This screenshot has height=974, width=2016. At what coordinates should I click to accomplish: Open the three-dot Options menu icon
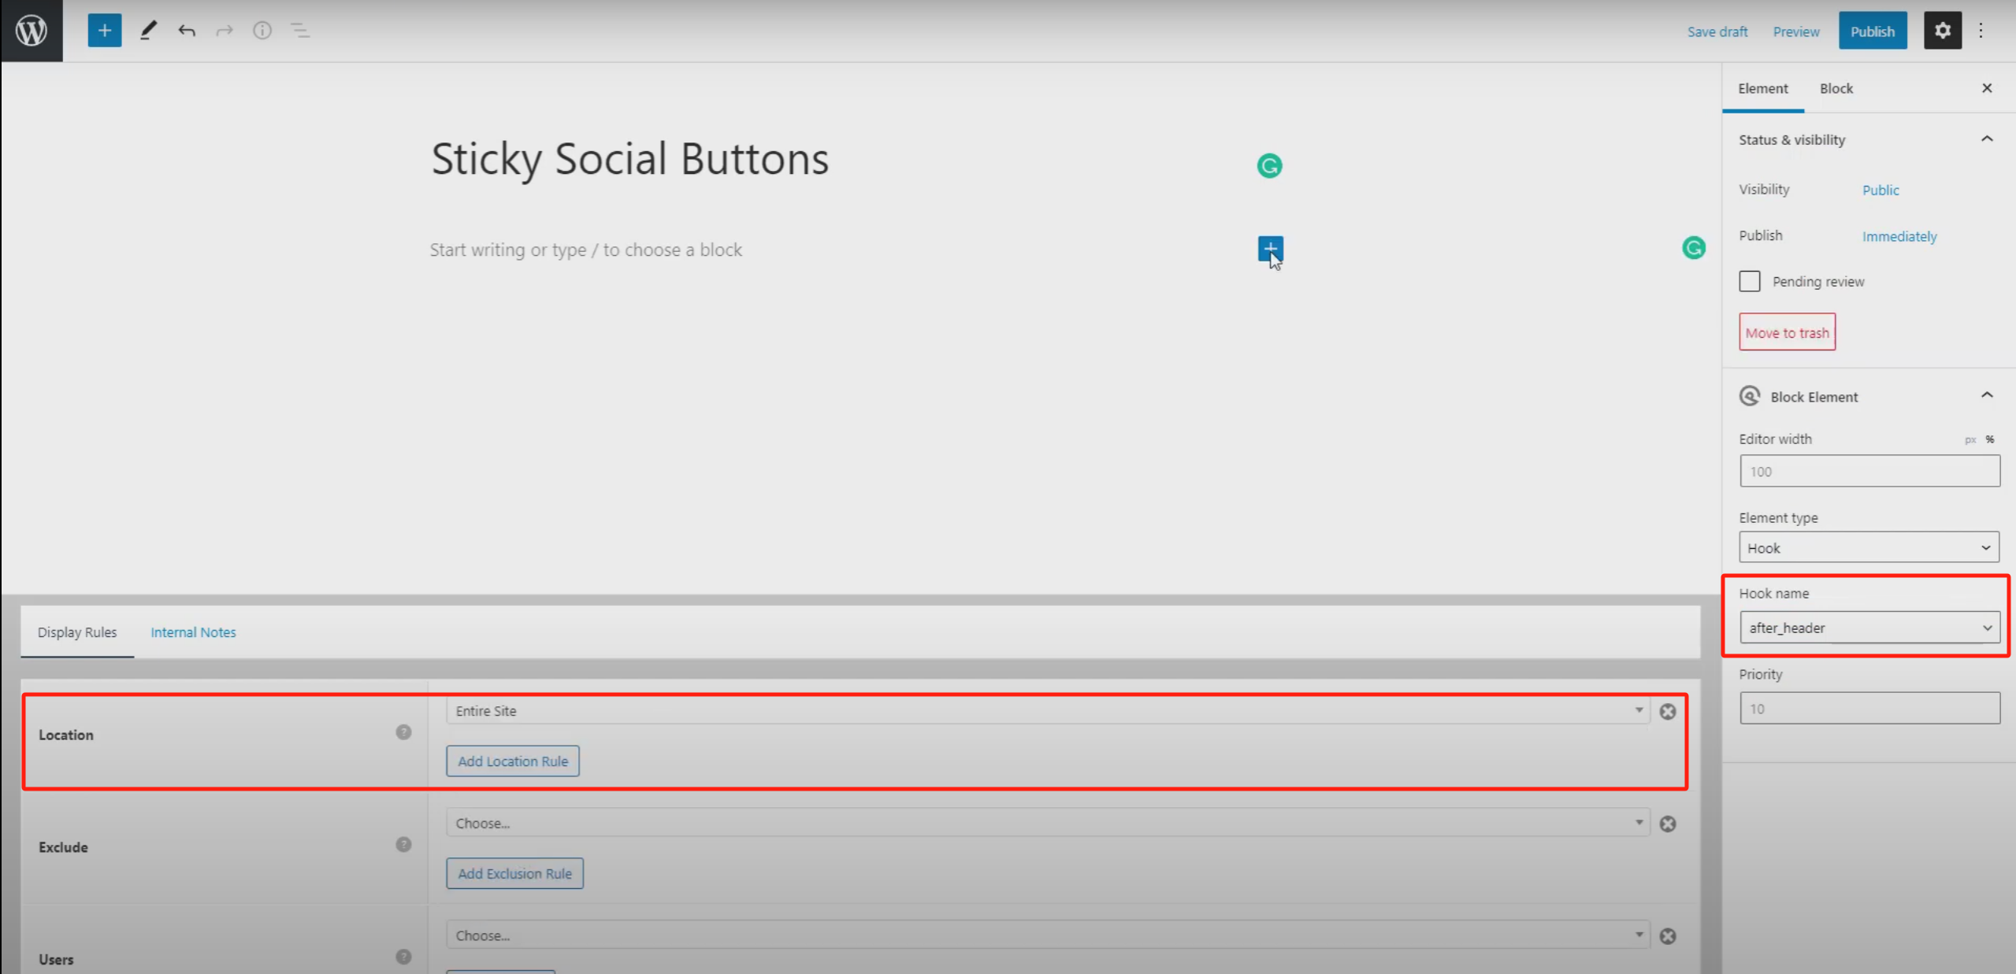[x=1981, y=30]
